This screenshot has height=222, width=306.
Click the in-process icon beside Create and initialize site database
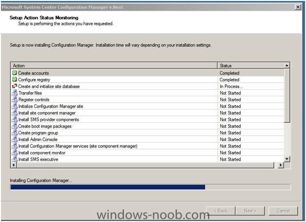click(x=15, y=86)
